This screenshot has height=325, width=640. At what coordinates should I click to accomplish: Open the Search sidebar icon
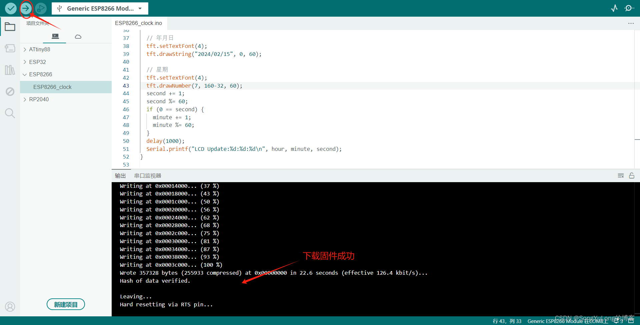tap(10, 113)
